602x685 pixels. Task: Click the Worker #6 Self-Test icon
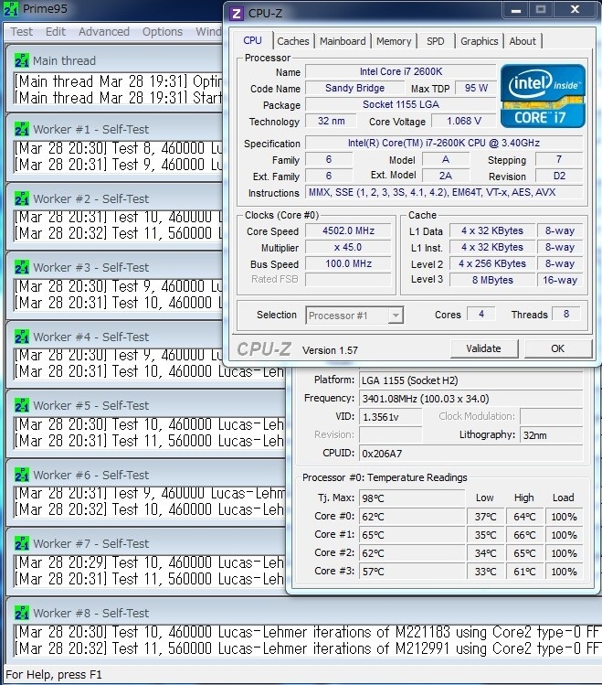pos(21,475)
